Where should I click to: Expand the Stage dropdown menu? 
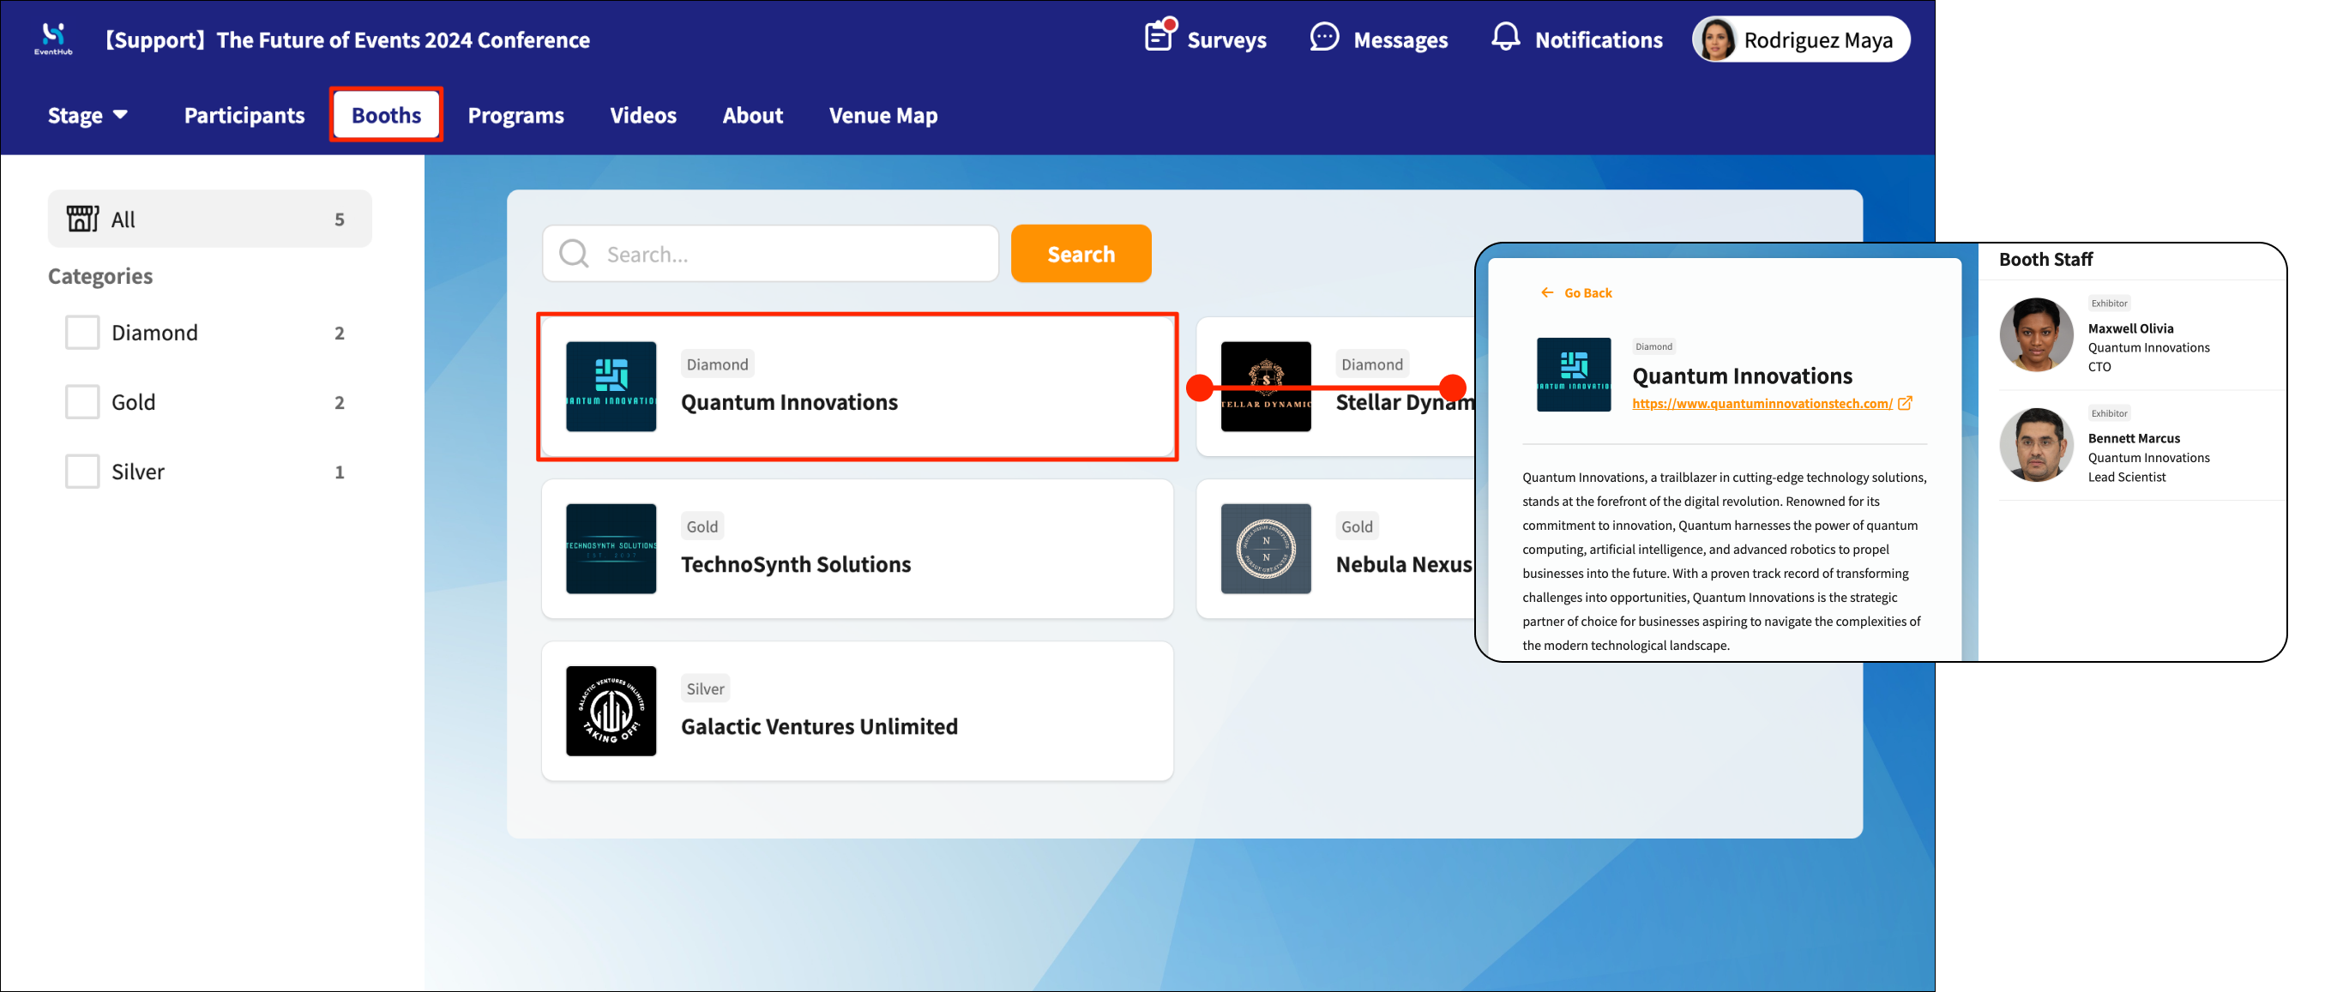(x=88, y=116)
